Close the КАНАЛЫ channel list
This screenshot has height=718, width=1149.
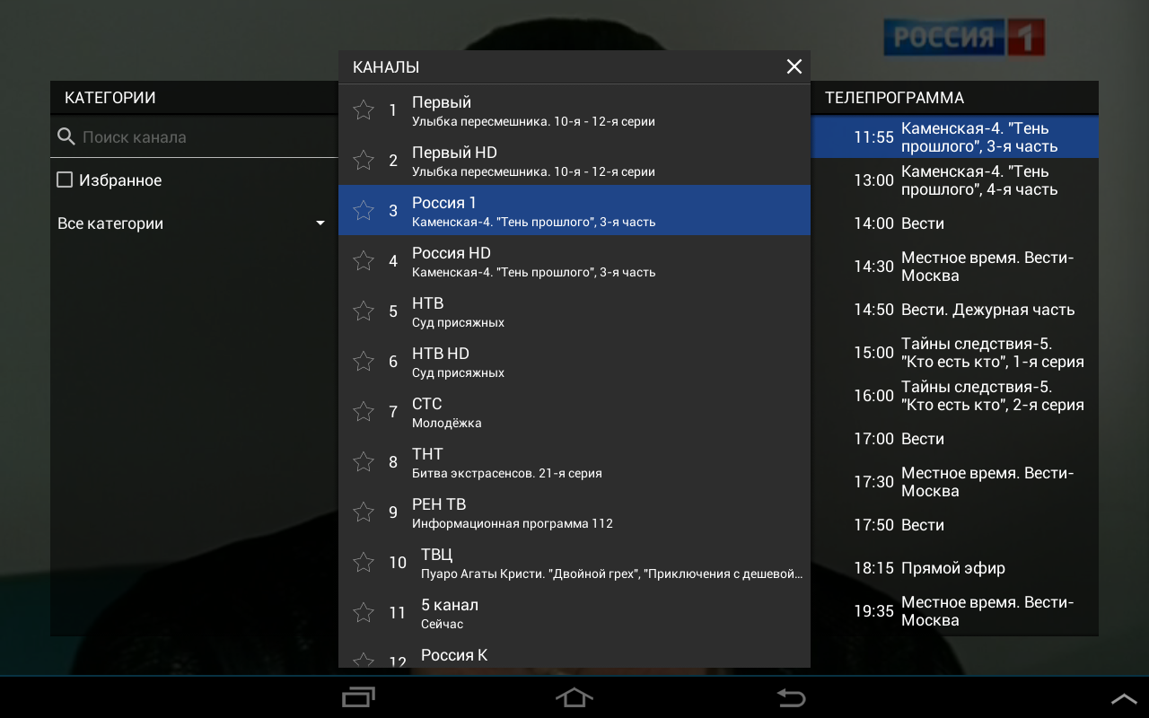[x=794, y=66]
